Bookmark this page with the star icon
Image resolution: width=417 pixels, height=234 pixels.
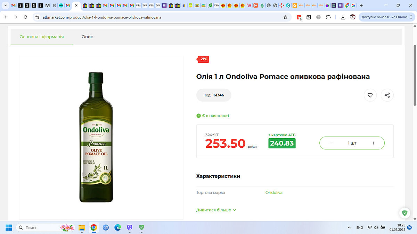[x=285, y=17]
